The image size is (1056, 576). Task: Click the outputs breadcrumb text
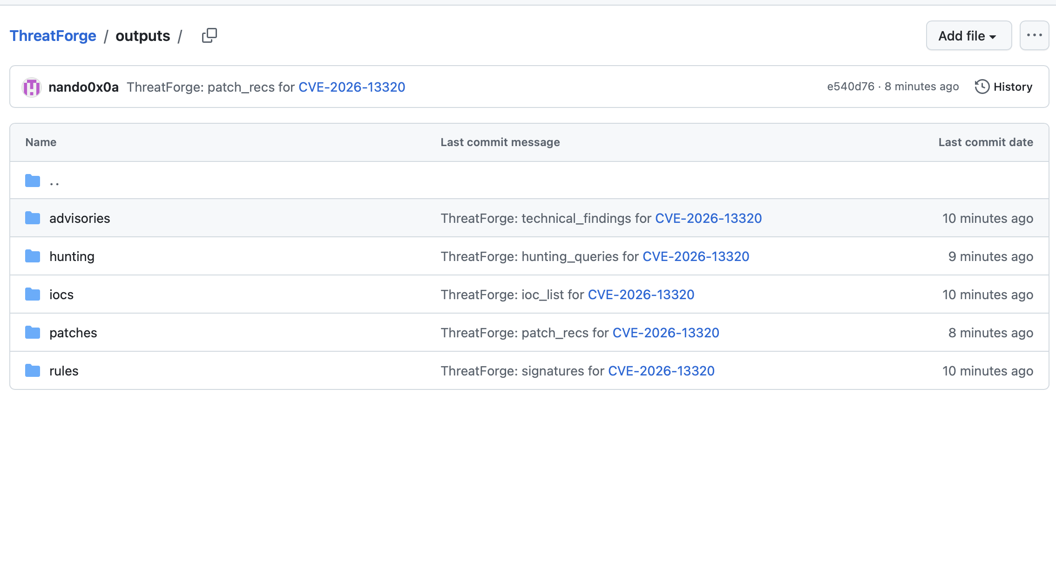[x=143, y=36]
